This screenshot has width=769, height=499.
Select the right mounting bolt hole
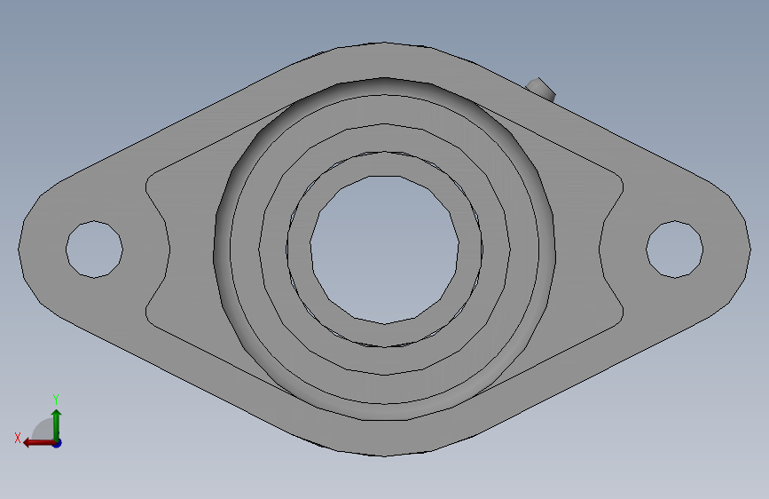[674, 249]
